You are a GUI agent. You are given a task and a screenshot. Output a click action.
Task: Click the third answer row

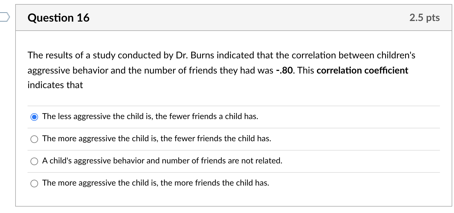205,161
